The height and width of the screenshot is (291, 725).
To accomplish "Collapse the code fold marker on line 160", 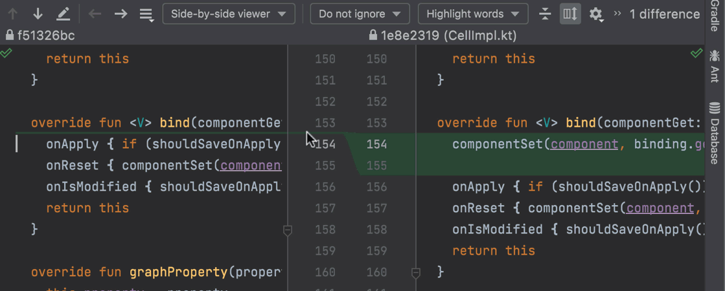I will [416, 272].
